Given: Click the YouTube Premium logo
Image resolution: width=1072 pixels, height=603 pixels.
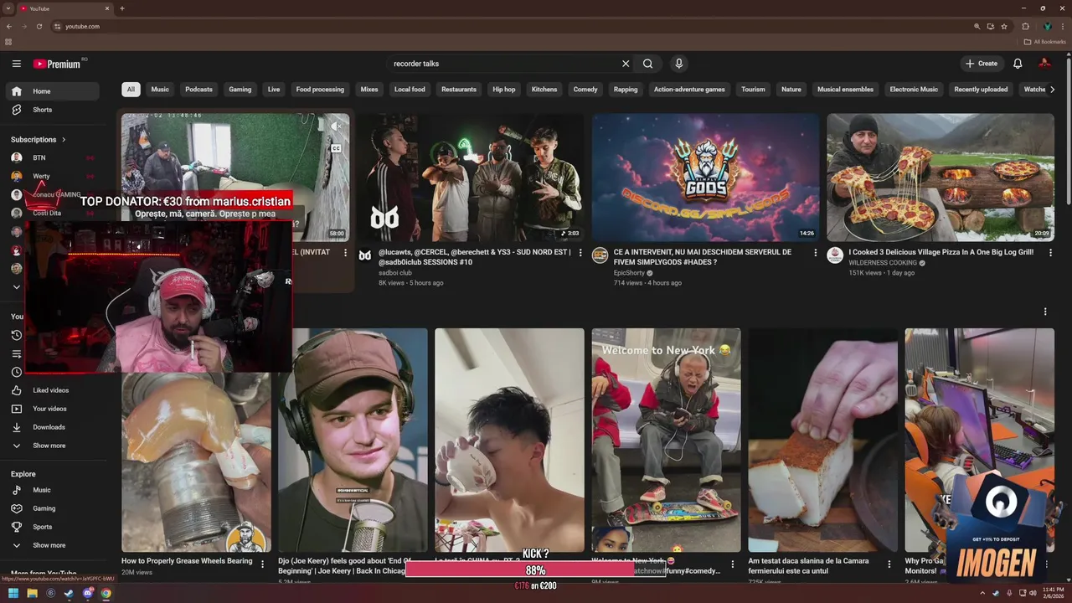Looking at the screenshot, I should click(x=57, y=64).
